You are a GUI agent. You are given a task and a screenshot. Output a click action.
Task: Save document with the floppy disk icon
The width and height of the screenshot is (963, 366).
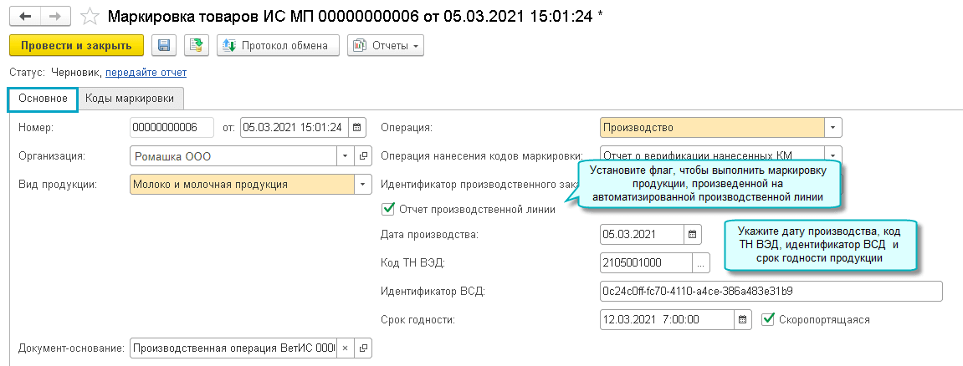click(163, 46)
